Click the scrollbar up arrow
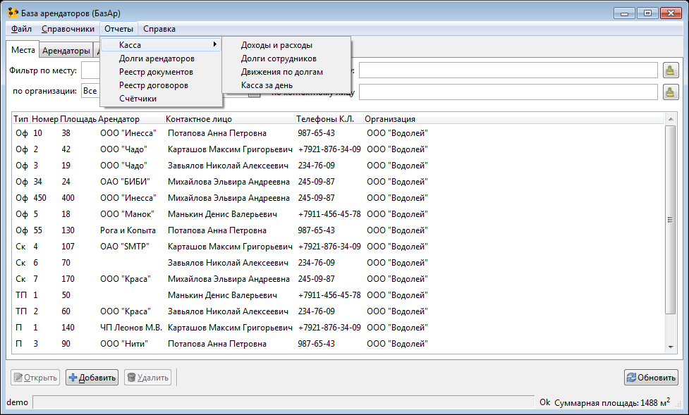Viewport: 689px width, 415px height. click(671, 119)
